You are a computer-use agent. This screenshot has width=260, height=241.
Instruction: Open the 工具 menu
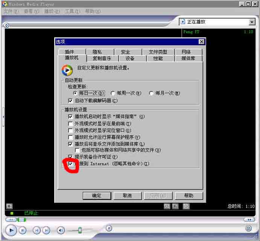point(73,11)
